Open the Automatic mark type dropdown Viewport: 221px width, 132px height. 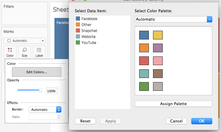[24, 41]
